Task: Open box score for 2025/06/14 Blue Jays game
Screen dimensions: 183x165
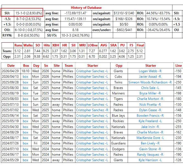Action: 26,116
